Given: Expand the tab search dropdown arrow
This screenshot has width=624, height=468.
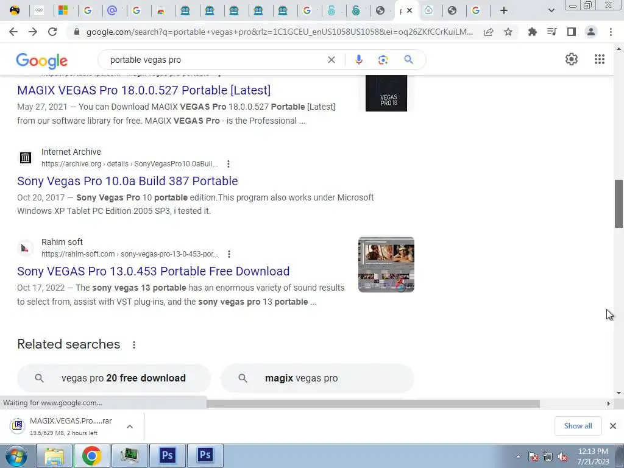Looking at the screenshot, I should point(551,10).
